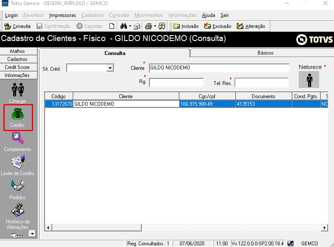Click the blank page new icon
334x247 pixels.
112,26
